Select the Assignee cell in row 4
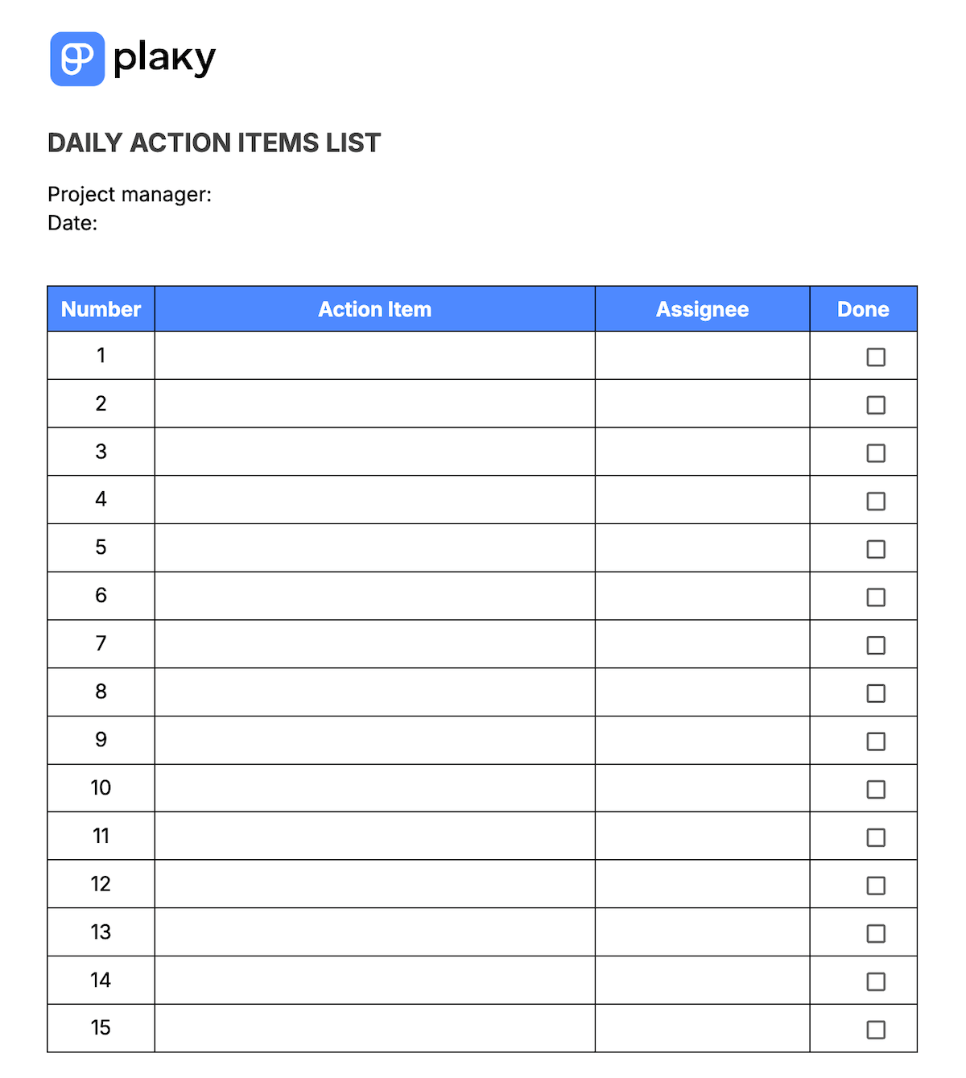 [702, 500]
